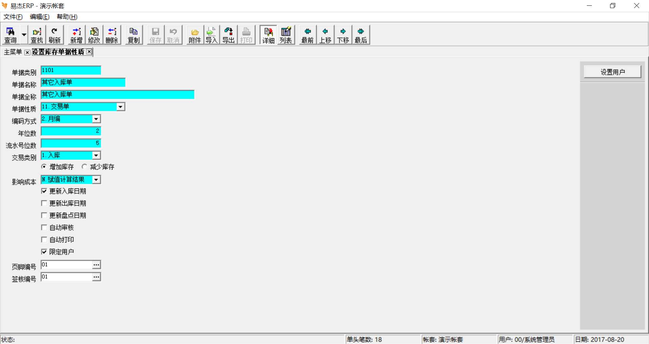The image size is (649, 344).
Task: Expand the 单据性质 dropdown
Action: coord(121,107)
